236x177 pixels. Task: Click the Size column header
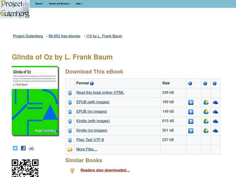point(173,83)
